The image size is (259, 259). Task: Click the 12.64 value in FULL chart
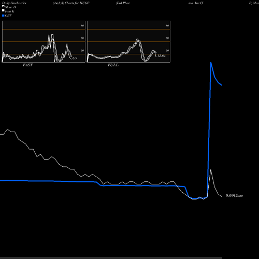coord(162,55)
